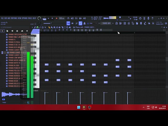Viewport: 168px width, 126px height.
Task: Open the tempo tapper icon
Action: [x=145, y=23]
